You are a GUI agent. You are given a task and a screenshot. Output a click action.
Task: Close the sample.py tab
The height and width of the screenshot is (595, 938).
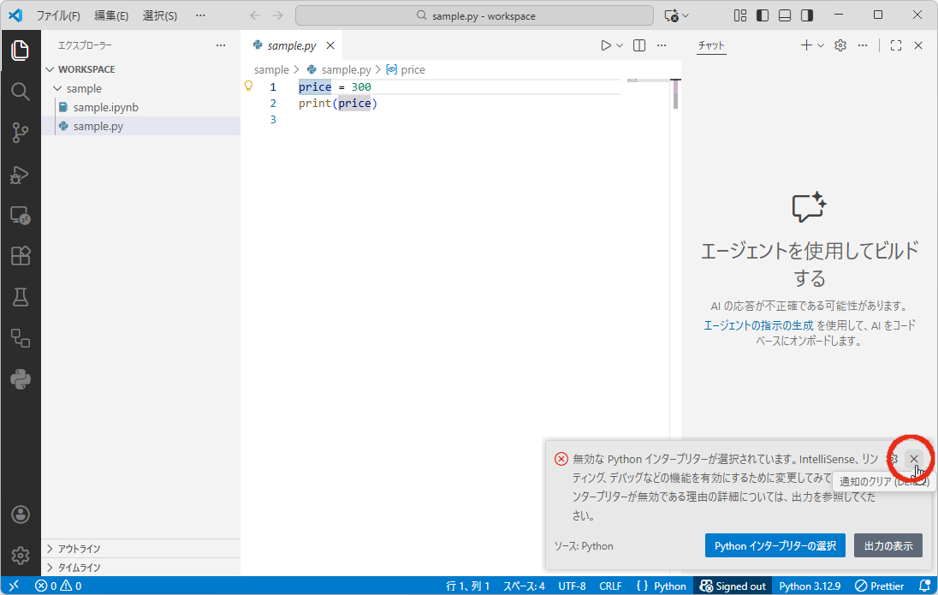pos(330,45)
